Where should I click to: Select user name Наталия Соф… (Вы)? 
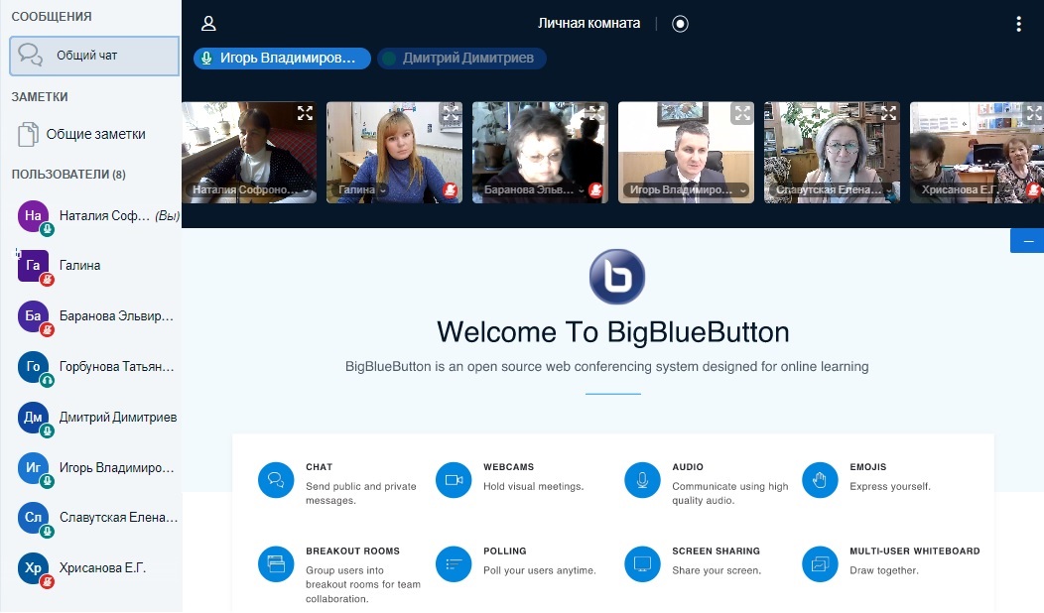tap(119, 215)
